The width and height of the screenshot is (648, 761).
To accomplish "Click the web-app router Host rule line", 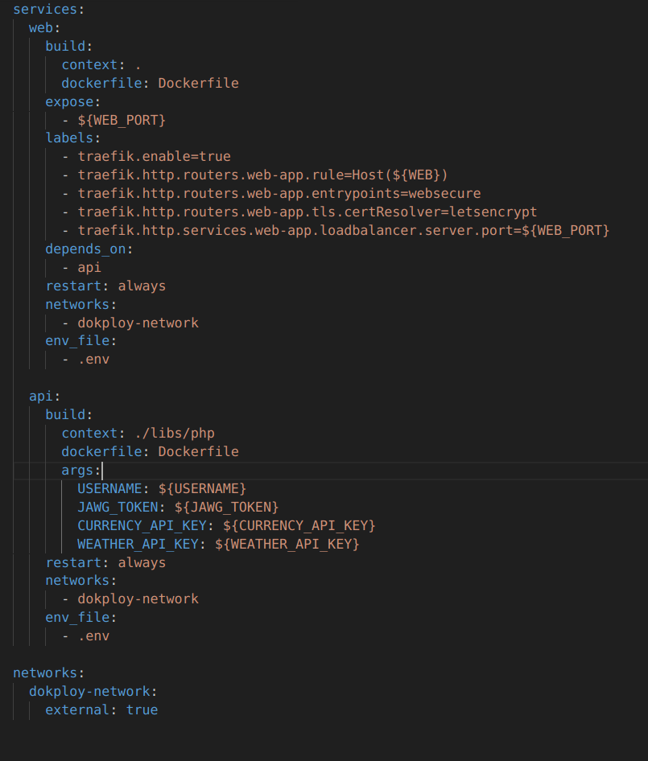I will point(262,175).
